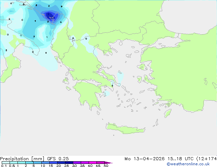217x167 pixels.
Task: Click the 0.1–0.5 mm legend color box
Action: [x=6, y=163]
